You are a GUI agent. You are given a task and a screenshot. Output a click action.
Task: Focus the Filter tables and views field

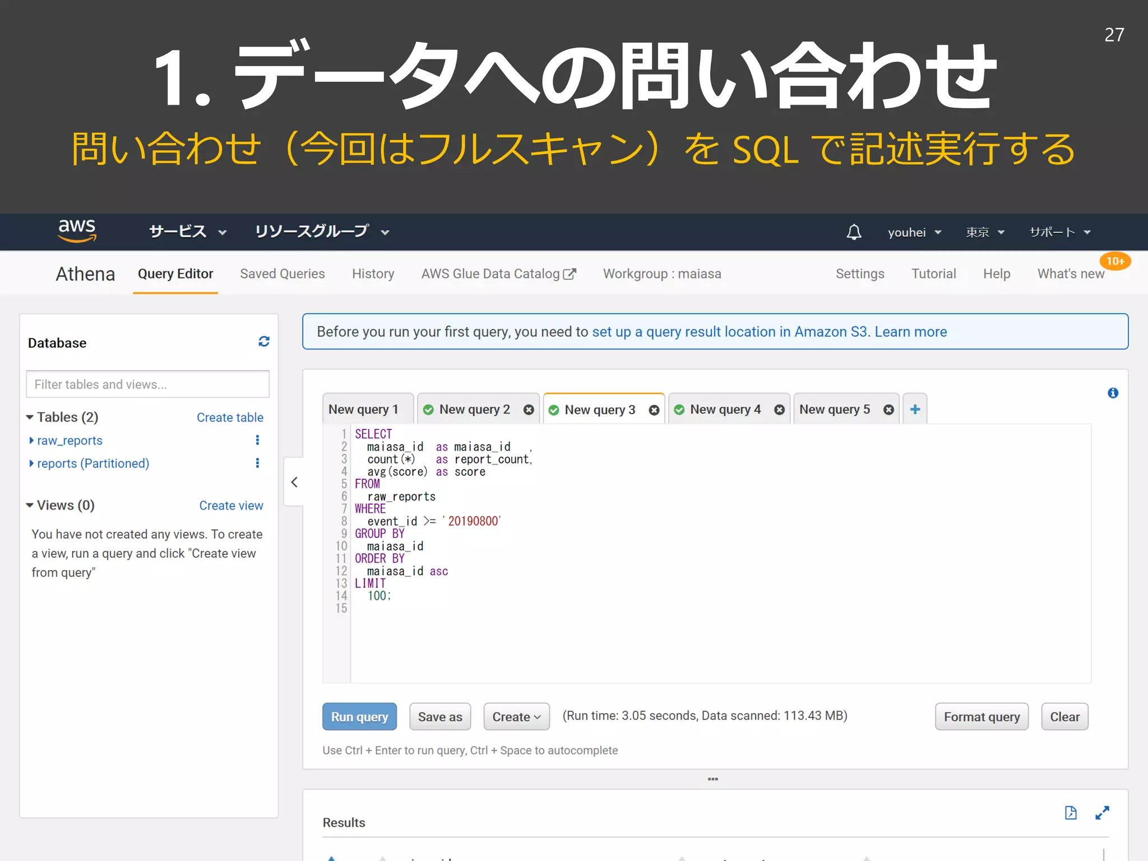[148, 385]
